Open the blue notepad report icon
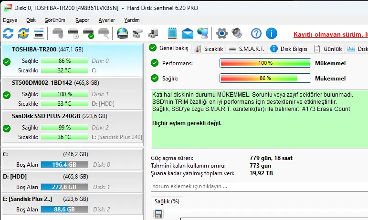368x220 pixels. click(172, 33)
